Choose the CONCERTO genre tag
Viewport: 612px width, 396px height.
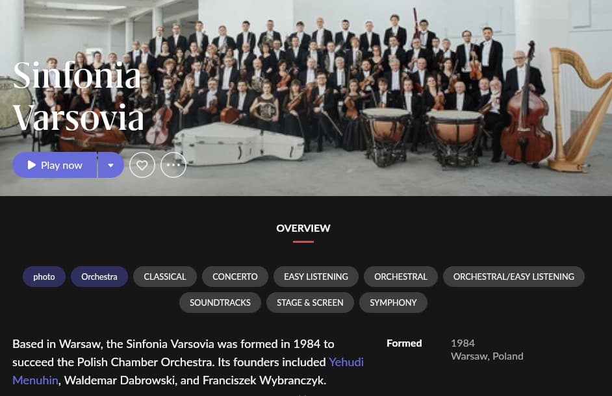(235, 277)
